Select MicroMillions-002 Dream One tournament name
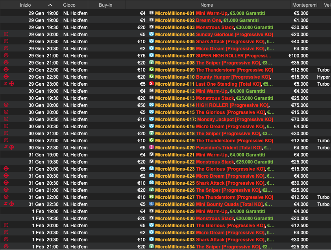 [x=207, y=20]
